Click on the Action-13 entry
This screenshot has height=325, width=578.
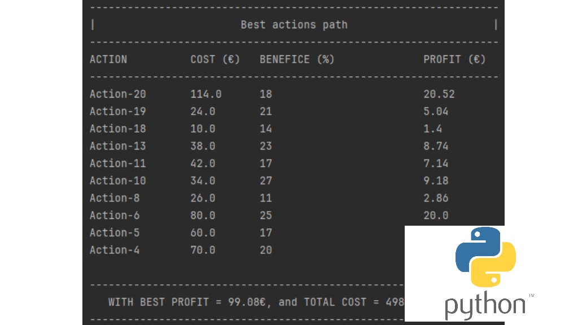point(117,146)
